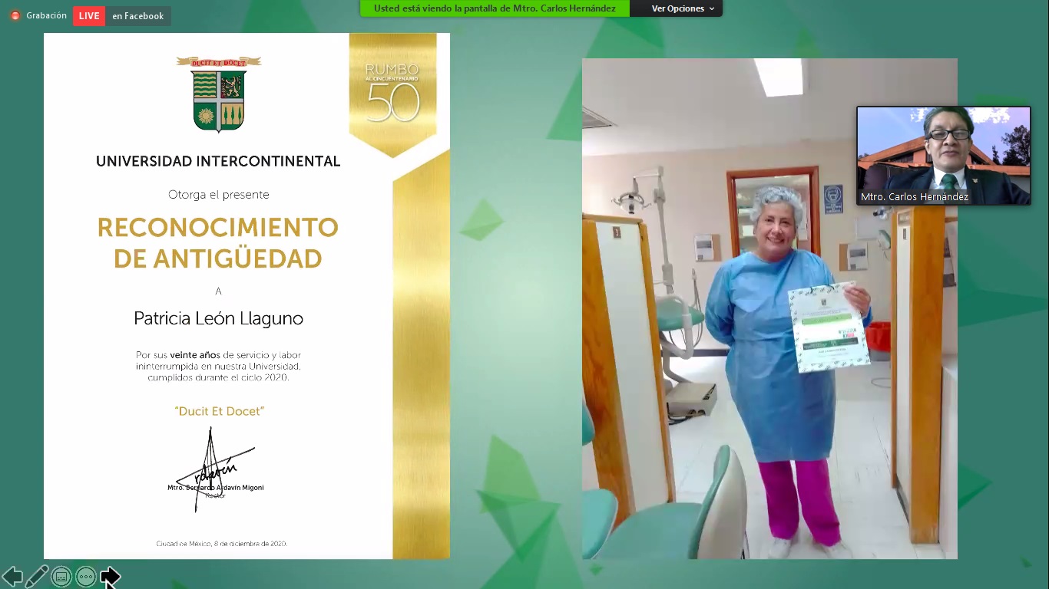
Task: Click the Grabación recording label
Action: pos(46,15)
